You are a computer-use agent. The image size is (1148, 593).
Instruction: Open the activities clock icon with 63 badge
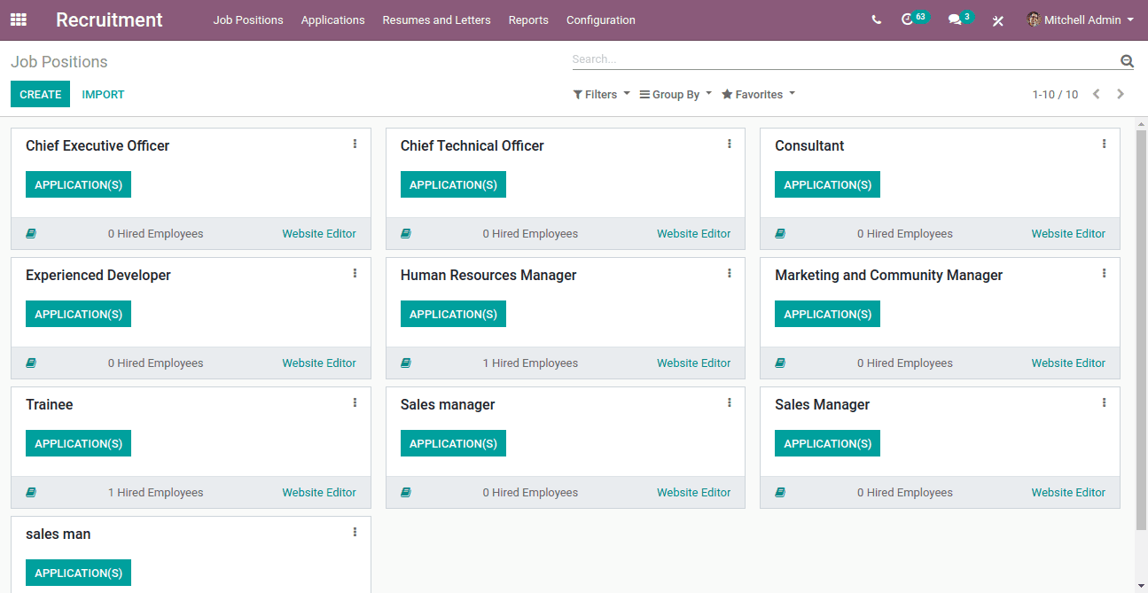[x=907, y=20]
